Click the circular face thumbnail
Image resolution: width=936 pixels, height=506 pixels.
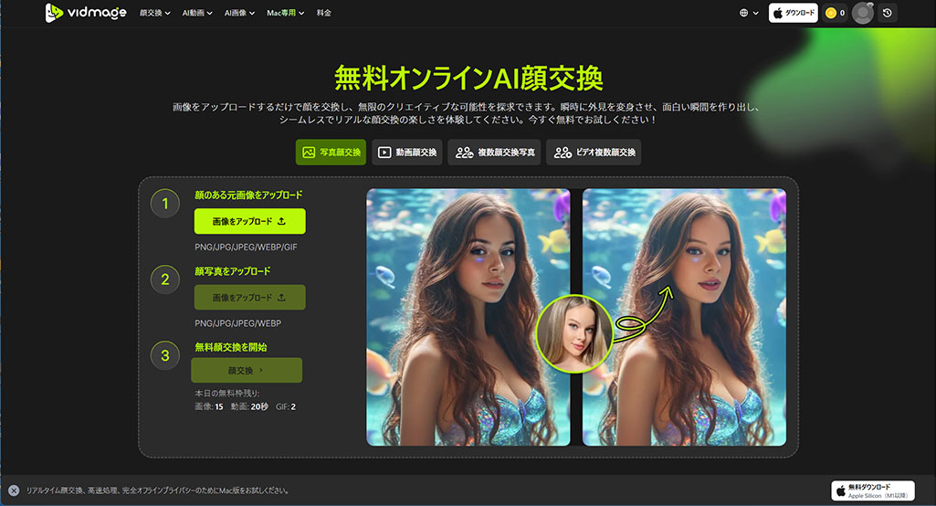574,333
